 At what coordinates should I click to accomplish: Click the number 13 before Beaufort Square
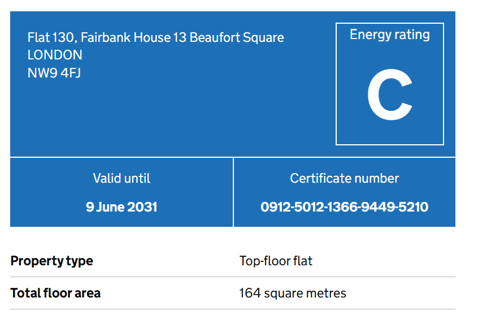point(181,38)
